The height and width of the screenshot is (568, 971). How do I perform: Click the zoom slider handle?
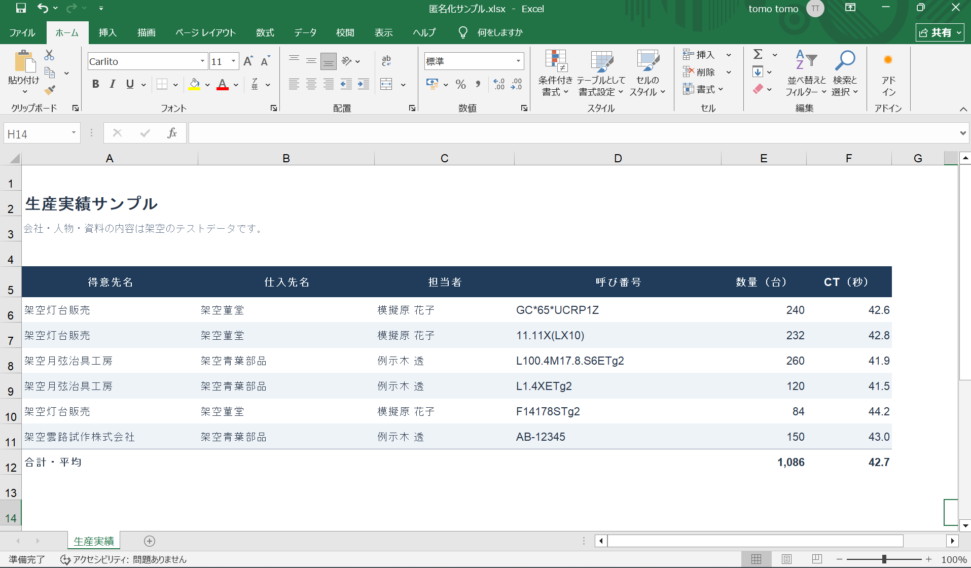884,559
